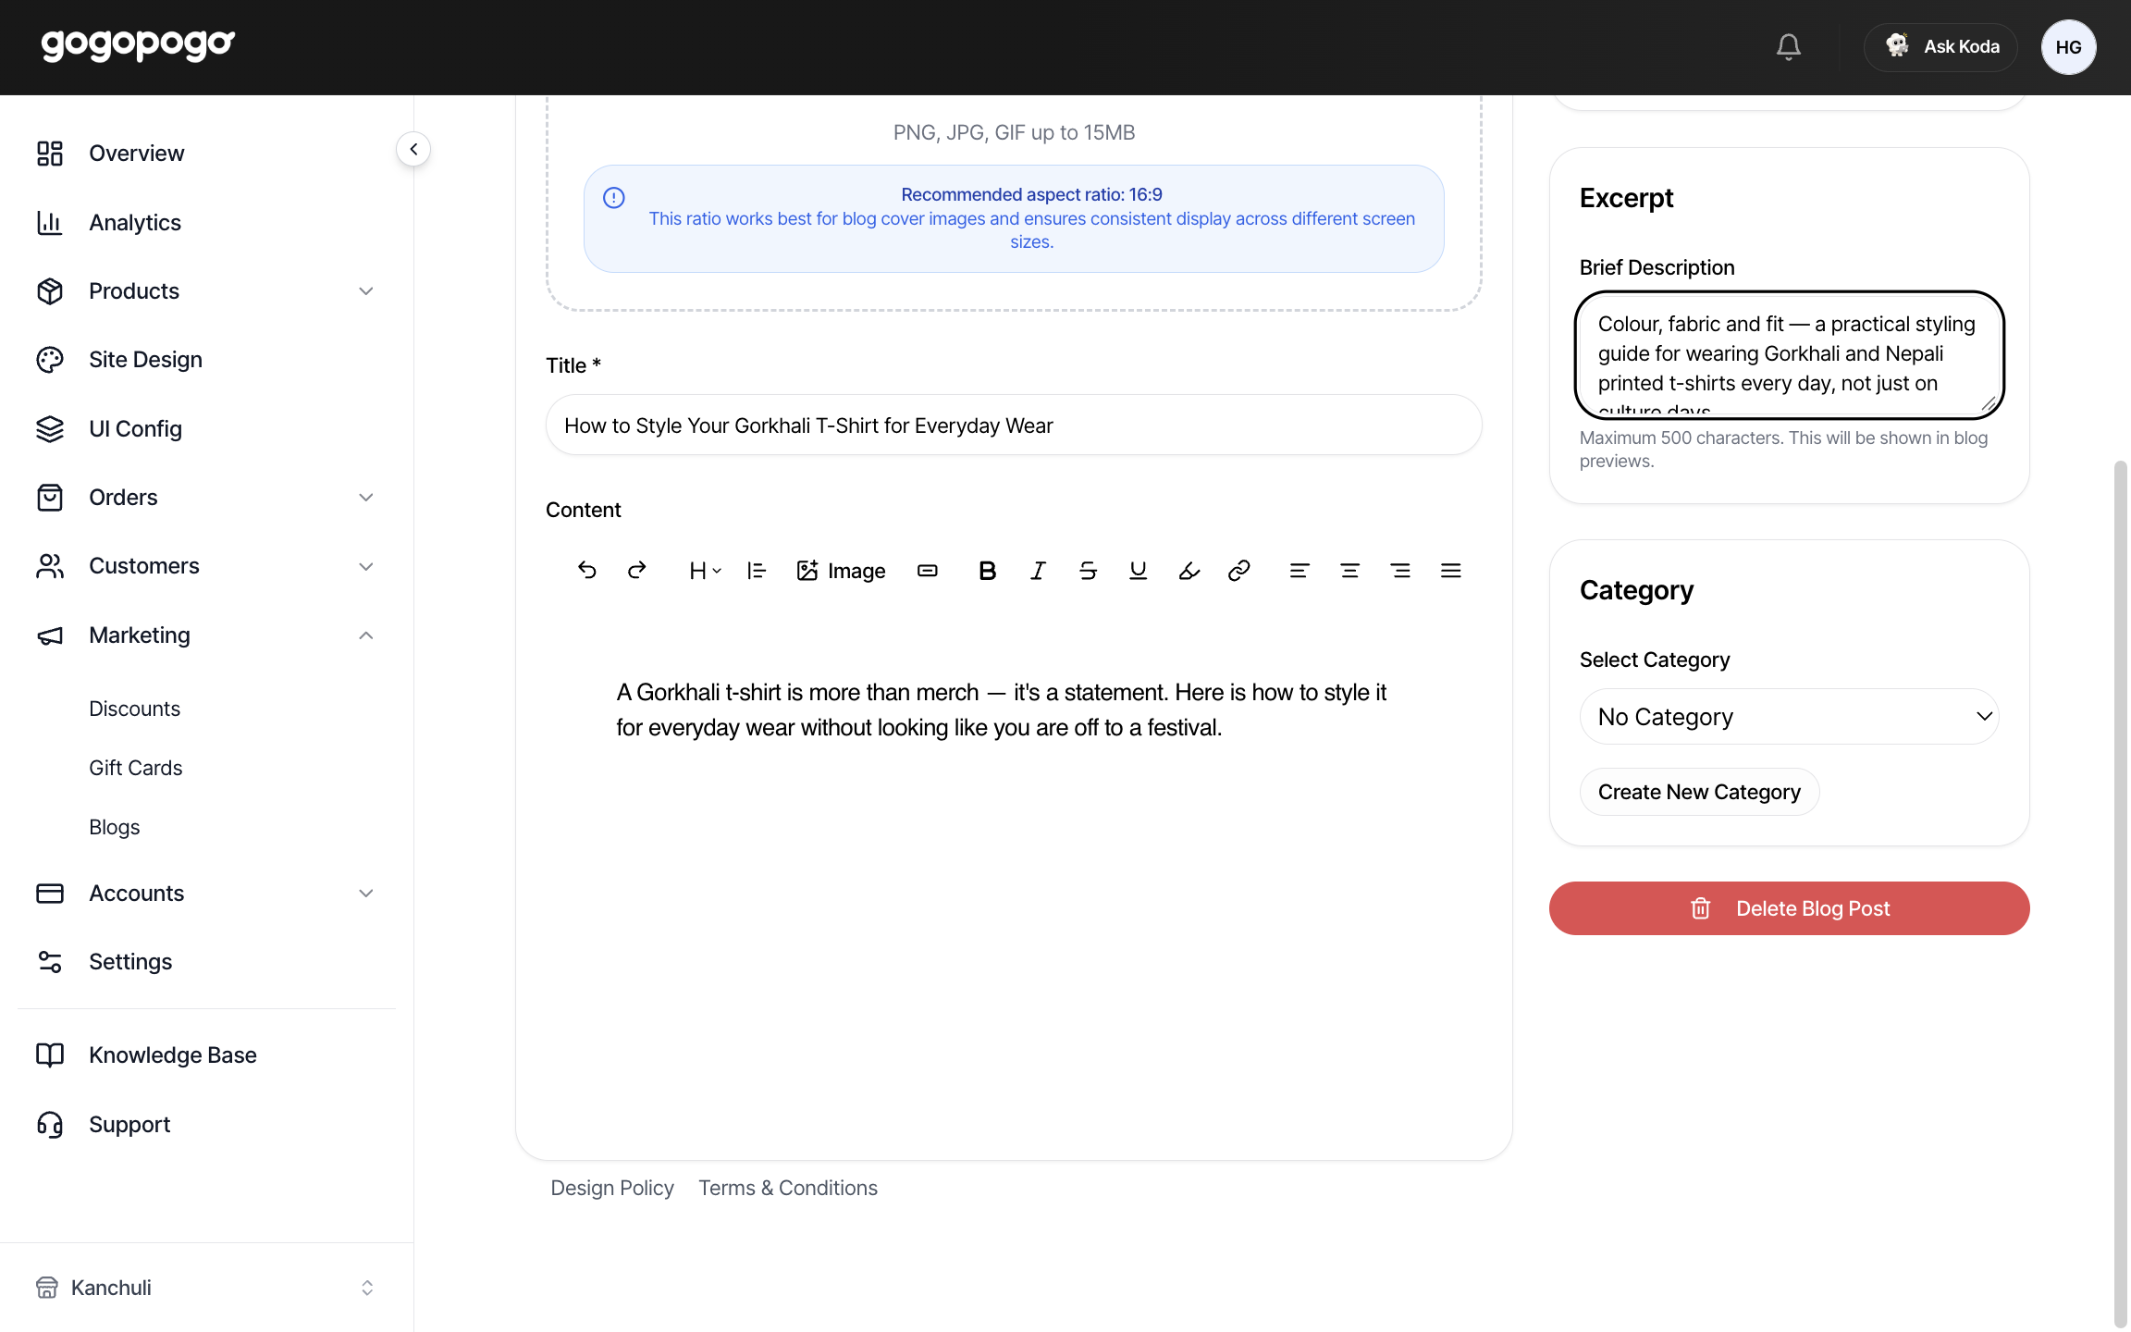
Task: Click the button block icon next to Image
Action: 928,571
